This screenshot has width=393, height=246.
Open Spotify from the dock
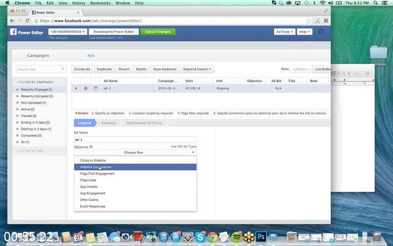tap(236, 237)
